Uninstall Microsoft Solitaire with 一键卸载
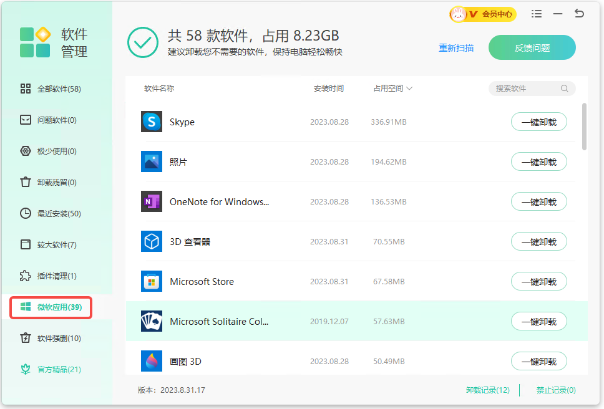 539,321
